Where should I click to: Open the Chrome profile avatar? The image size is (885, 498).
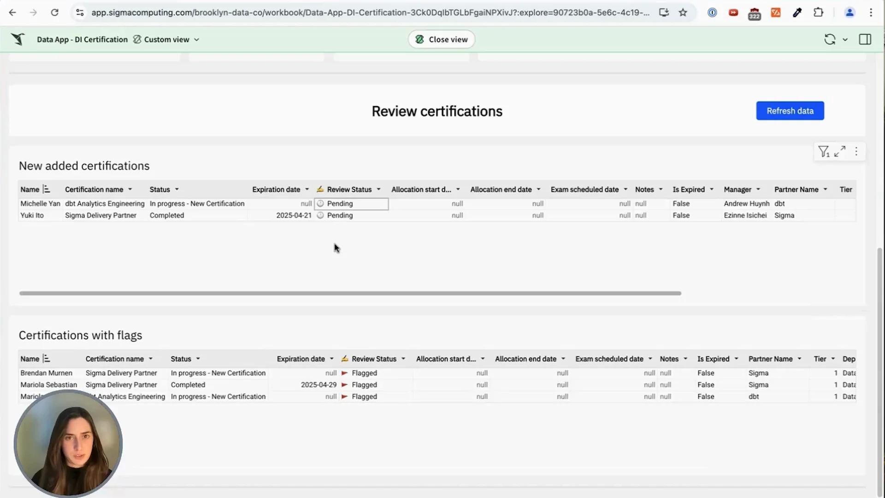(x=850, y=12)
